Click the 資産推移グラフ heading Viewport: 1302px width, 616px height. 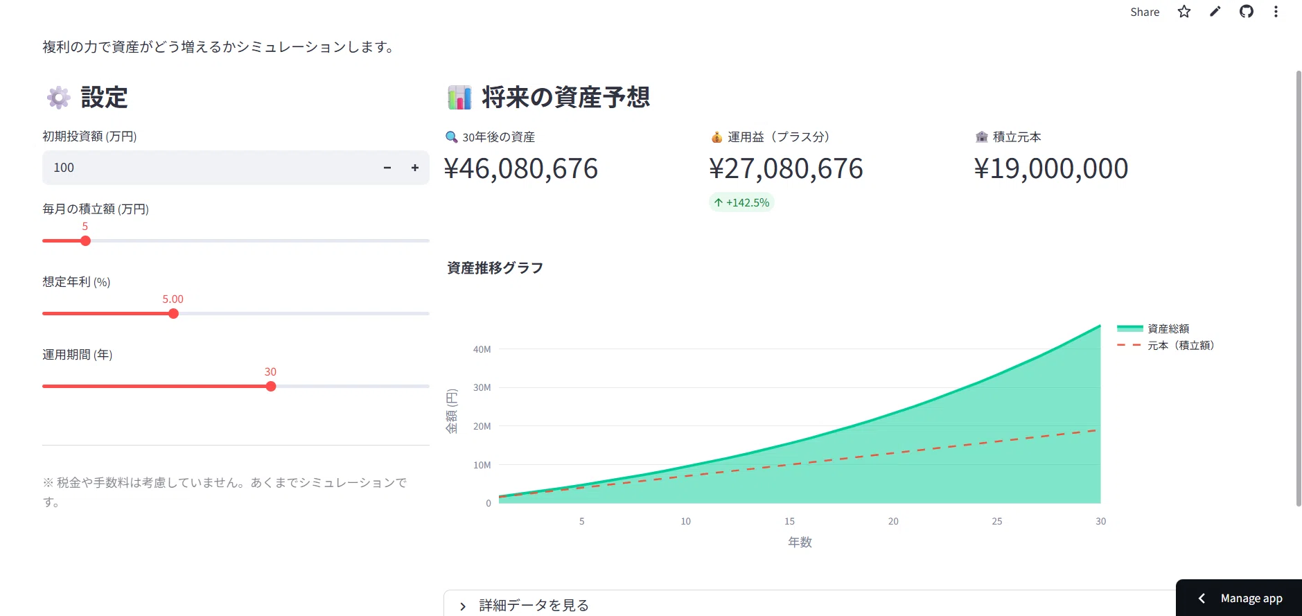[495, 267]
